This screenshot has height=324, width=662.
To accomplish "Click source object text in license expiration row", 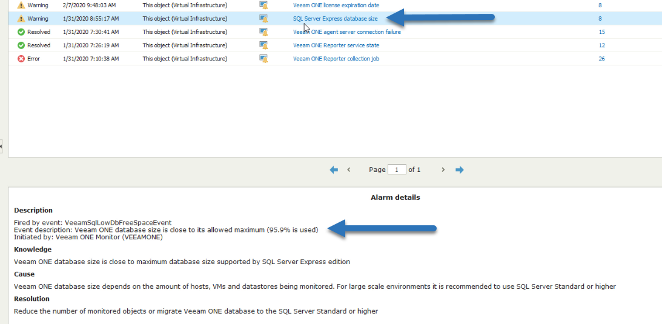I will point(185,5).
